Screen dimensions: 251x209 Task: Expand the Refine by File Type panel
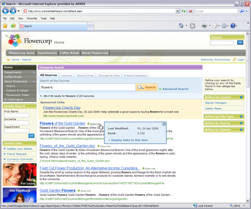click(241, 116)
